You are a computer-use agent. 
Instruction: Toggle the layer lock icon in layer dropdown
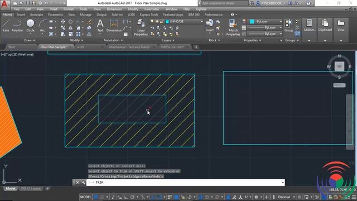coord(161,21)
